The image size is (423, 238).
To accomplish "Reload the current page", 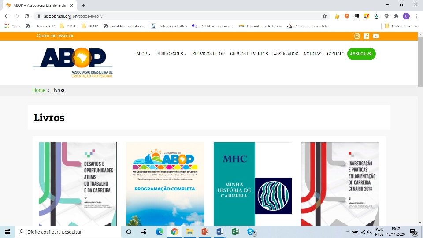I will 26,16.
